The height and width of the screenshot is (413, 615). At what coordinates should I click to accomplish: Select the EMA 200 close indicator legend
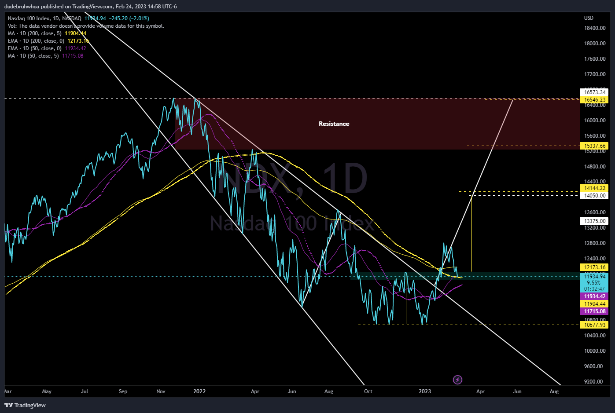[x=48, y=41]
